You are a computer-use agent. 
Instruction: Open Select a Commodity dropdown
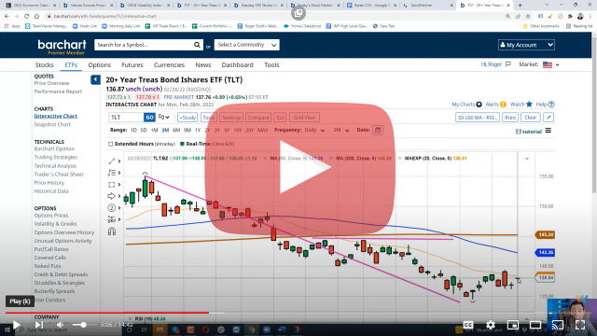click(x=246, y=45)
